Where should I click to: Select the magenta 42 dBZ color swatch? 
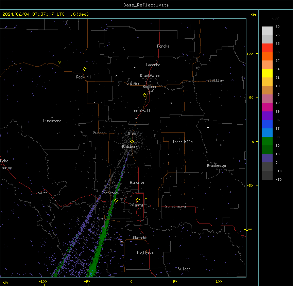267,107
